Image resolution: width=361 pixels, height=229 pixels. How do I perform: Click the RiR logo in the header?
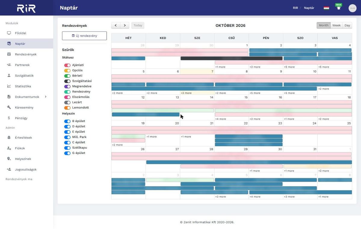(26, 8)
